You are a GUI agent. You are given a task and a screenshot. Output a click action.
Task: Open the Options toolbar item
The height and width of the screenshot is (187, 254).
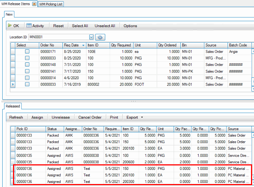click(x=130, y=26)
